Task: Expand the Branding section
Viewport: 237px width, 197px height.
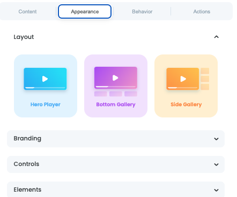Action: point(116,139)
